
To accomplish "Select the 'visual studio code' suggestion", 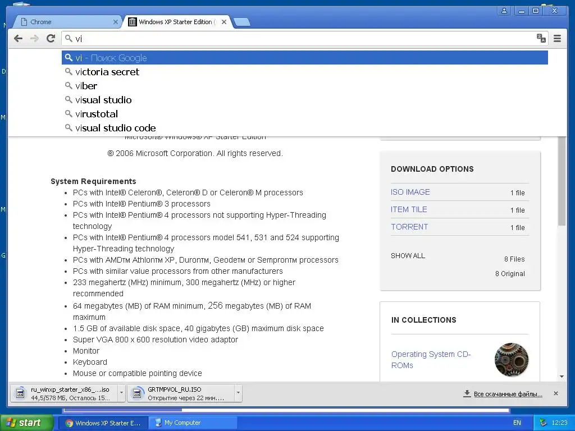I will click(x=305, y=127).
